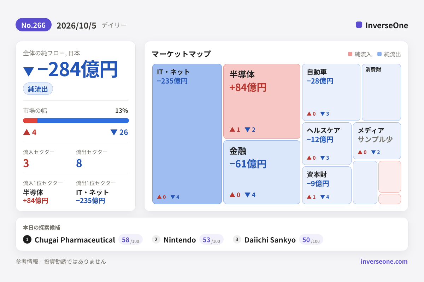Select the rank 3 badge beside Daiichi Sankyo
The width and height of the screenshot is (424, 282).
(237, 239)
